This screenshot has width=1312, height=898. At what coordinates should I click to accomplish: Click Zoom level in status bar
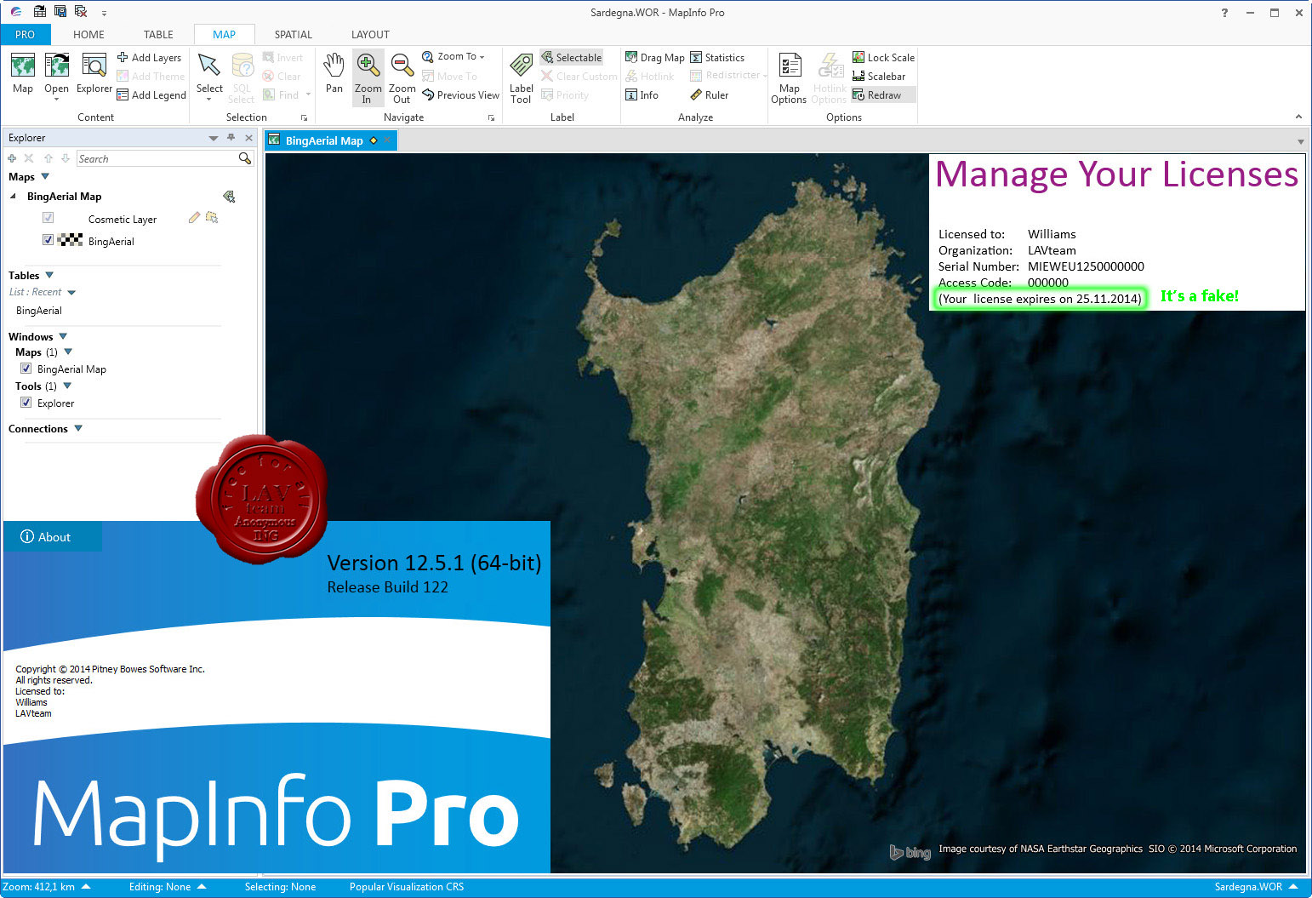tap(46, 887)
